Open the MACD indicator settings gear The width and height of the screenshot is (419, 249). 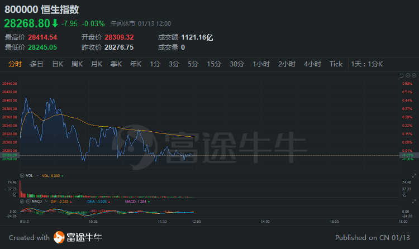22,202
